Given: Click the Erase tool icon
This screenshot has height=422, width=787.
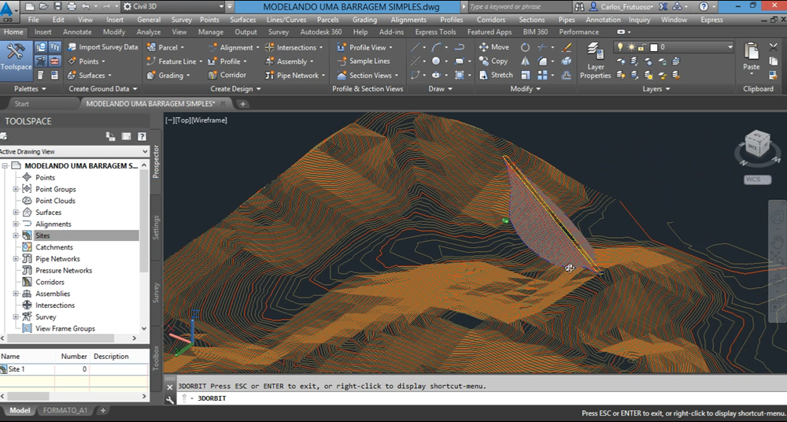Looking at the screenshot, I should point(566,47).
